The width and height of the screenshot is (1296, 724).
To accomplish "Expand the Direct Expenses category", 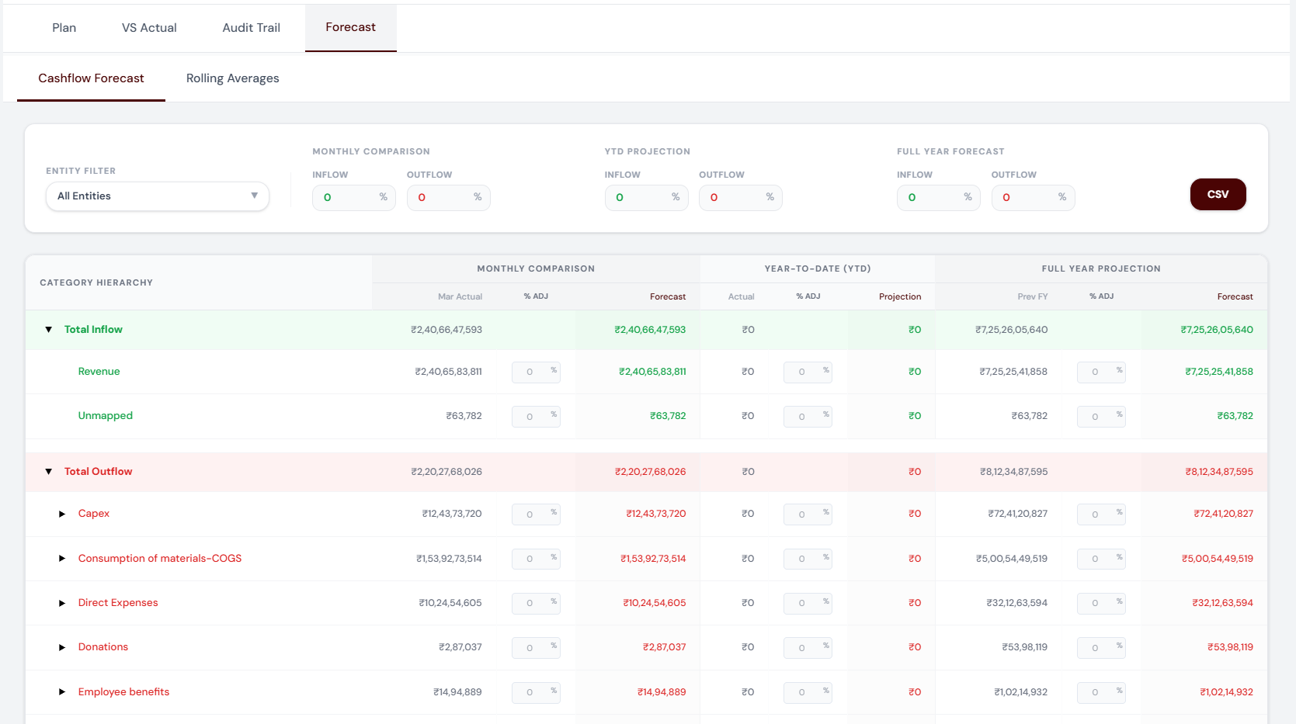I will (62, 603).
